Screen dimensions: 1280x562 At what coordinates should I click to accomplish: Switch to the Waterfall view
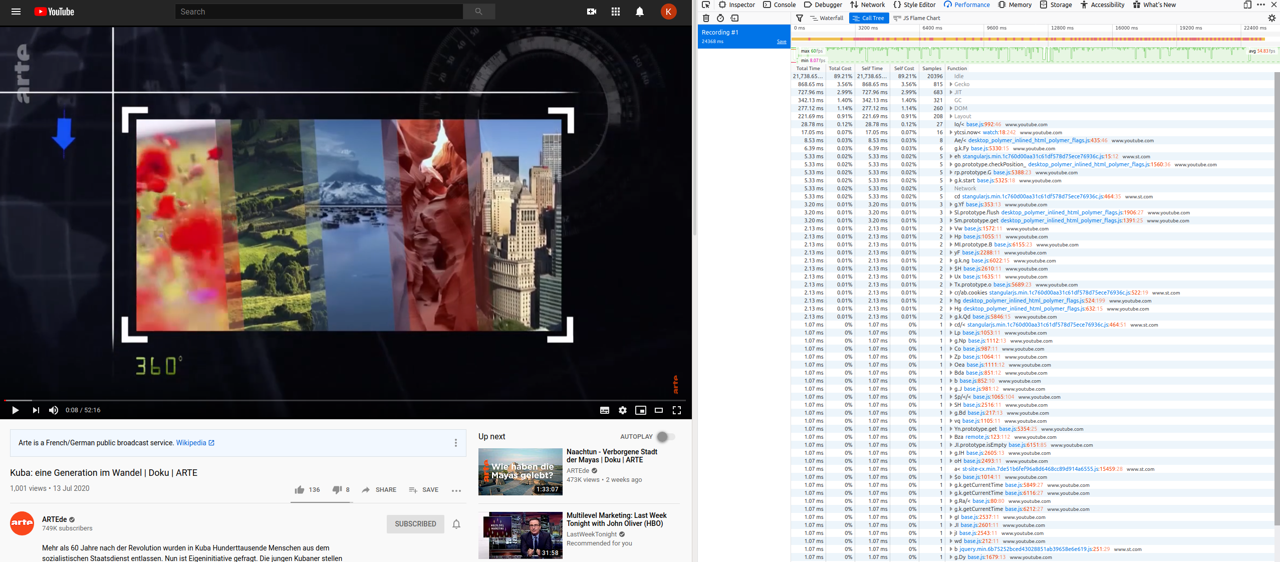827,18
